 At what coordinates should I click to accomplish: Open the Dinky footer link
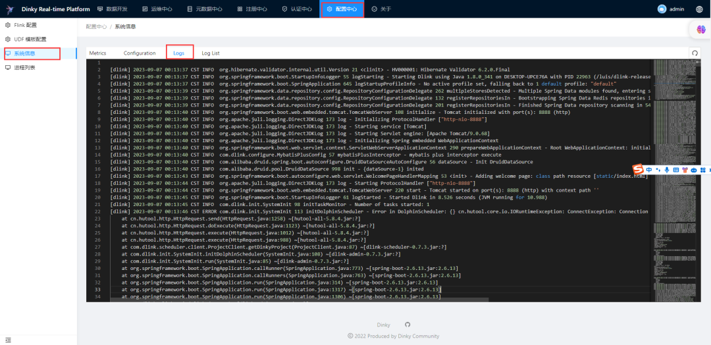(384, 325)
